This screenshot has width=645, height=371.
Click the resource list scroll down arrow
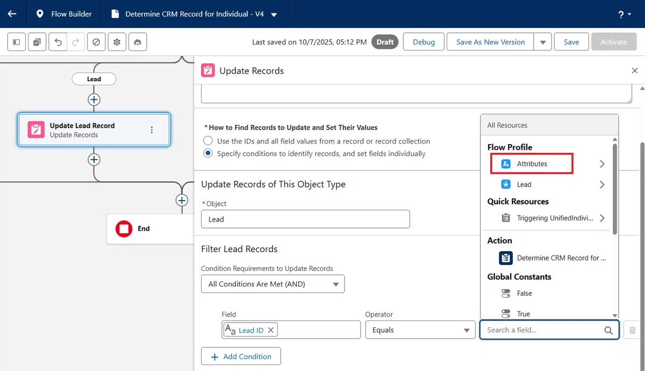(614, 316)
